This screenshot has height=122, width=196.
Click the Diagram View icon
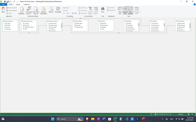coord(125,9)
